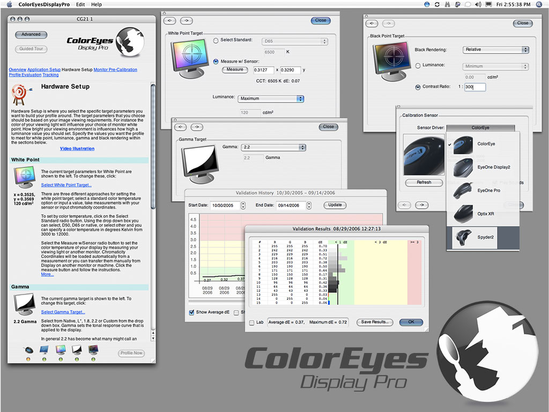Open the Sensor Driver ColorEye dropdown header
Image resolution: width=549 pixels, height=412 pixels.
[x=480, y=128]
